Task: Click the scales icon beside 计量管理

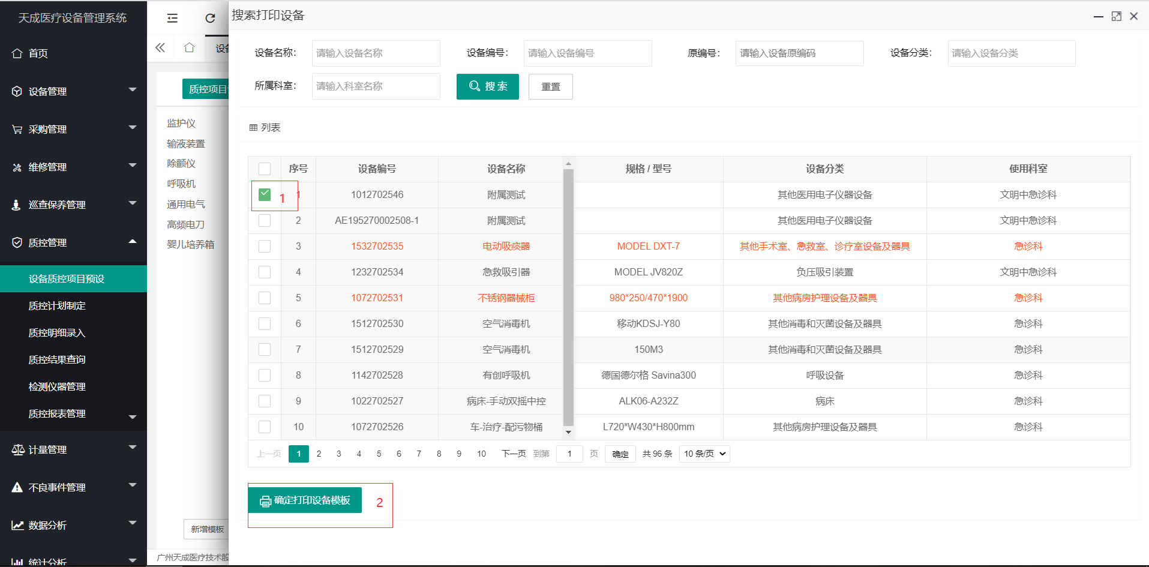Action: point(18,449)
